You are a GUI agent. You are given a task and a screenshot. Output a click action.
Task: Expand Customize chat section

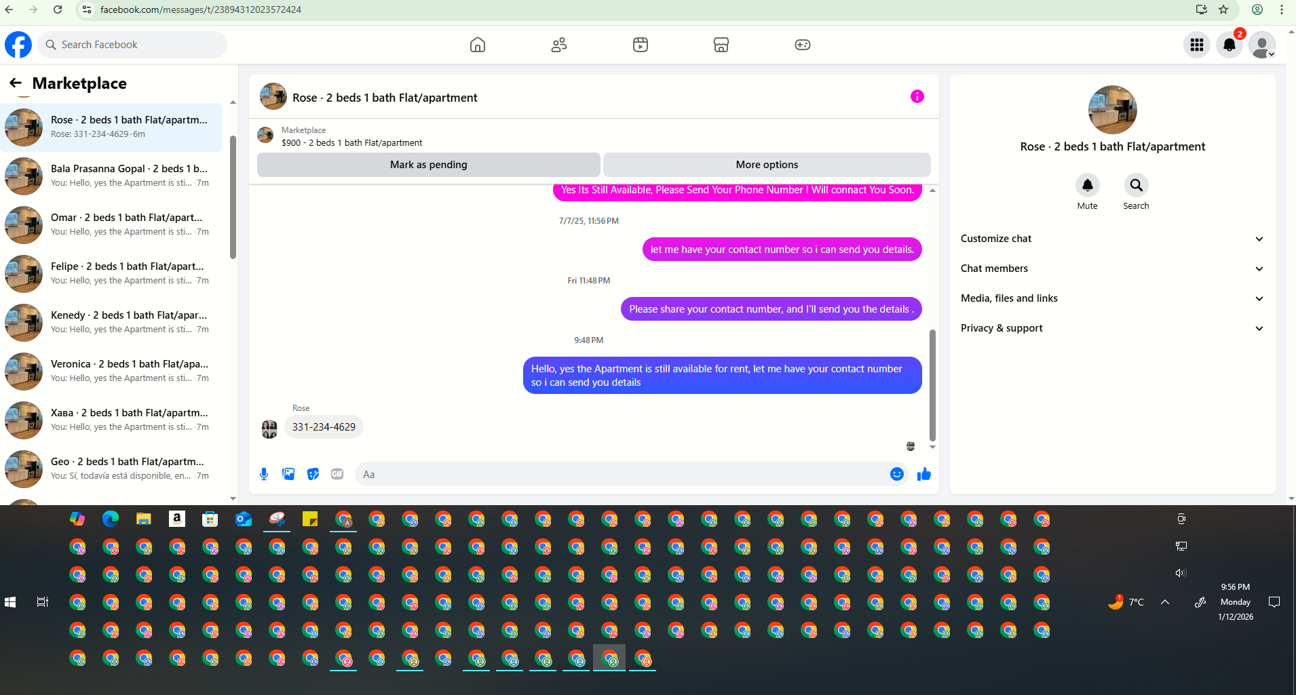coord(1113,239)
